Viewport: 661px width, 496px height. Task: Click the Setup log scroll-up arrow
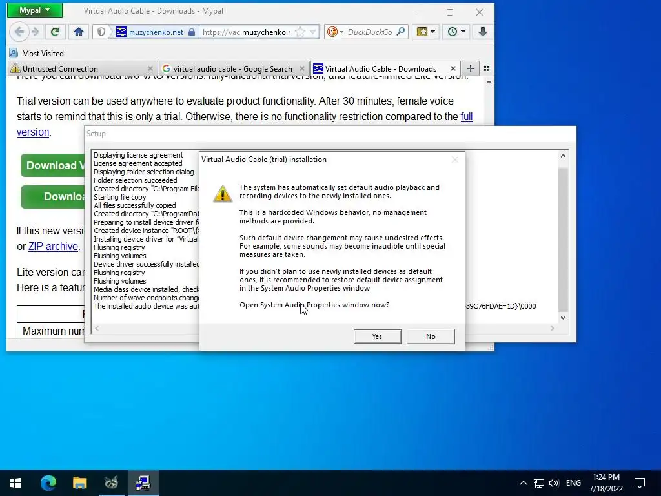(x=563, y=156)
